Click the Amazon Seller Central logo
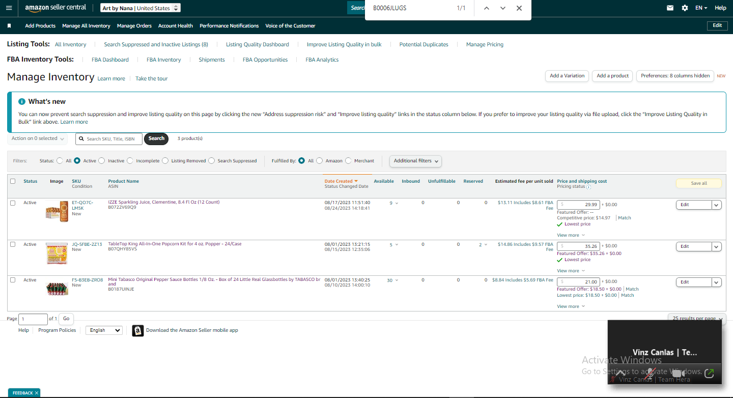This screenshot has width=733, height=398. coord(55,8)
